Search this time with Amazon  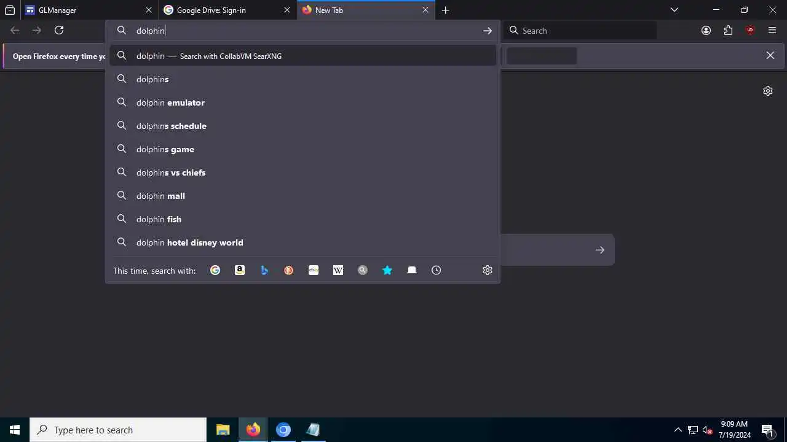pyautogui.click(x=240, y=270)
